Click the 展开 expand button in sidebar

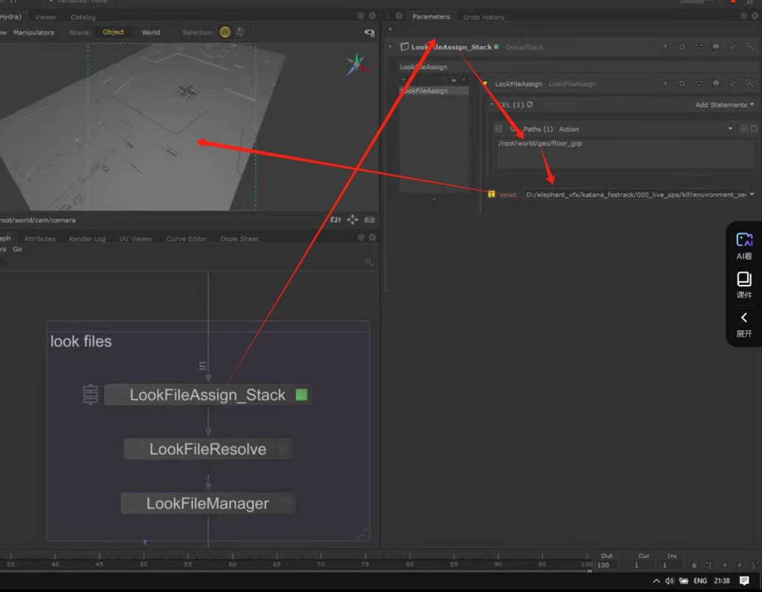[x=743, y=324]
